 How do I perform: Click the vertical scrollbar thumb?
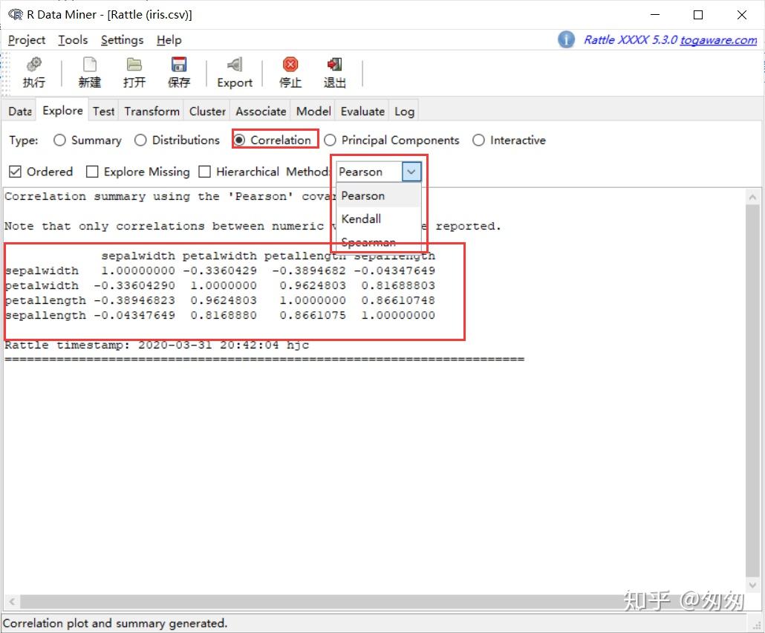pyautogui.click(x=752, y=391)
